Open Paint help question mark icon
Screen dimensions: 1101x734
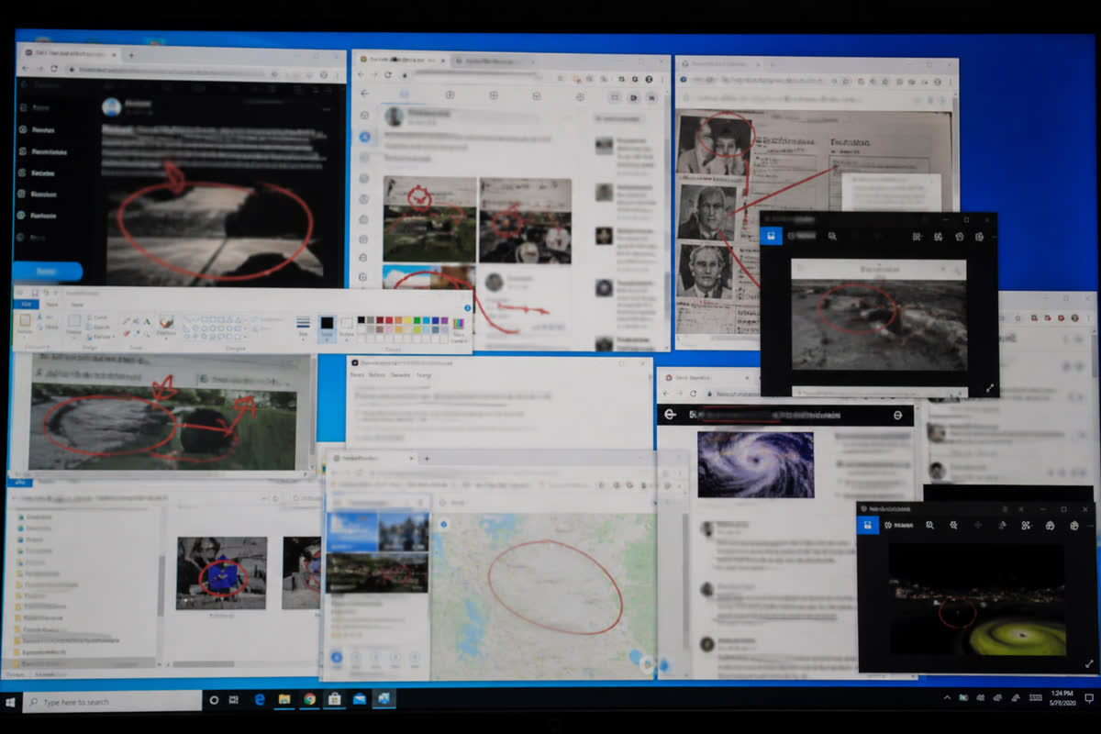467,308
